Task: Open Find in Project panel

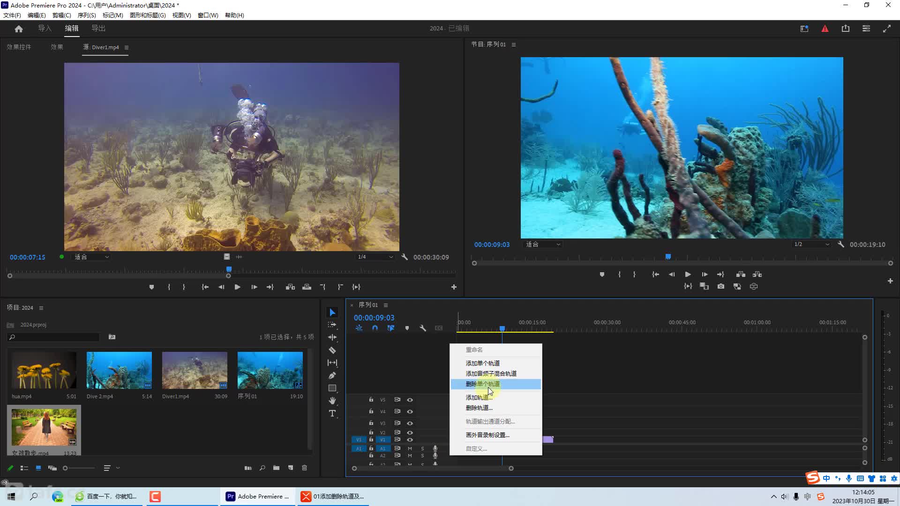Action: pyautogui.click(x=262, y=468)
